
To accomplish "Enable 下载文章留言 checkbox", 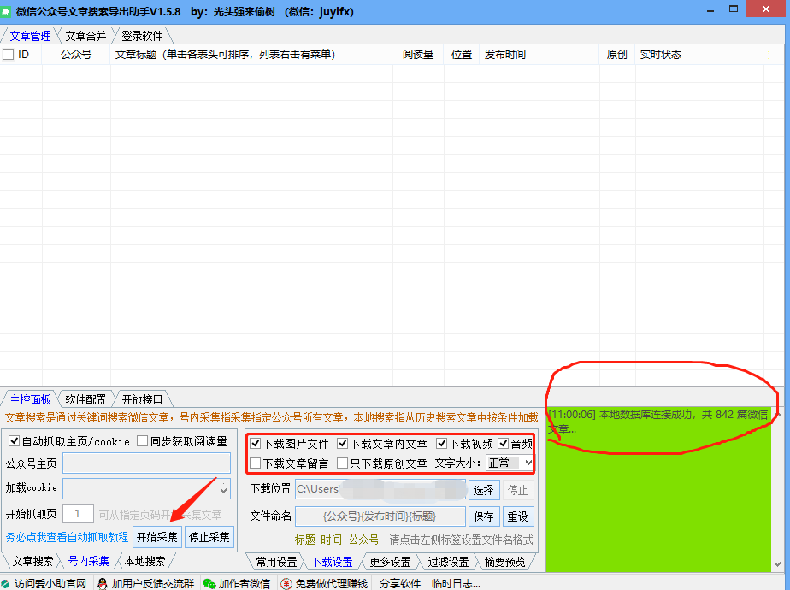I will 256,463.
